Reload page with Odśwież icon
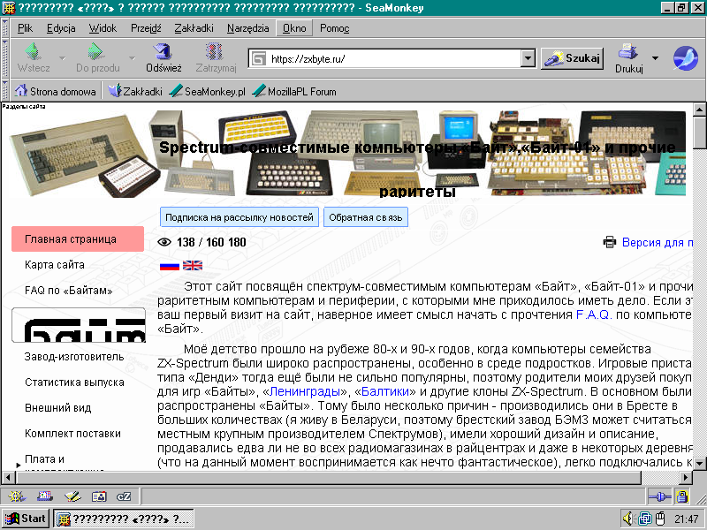Screen dimensions: 707x530 coord(163,51)
